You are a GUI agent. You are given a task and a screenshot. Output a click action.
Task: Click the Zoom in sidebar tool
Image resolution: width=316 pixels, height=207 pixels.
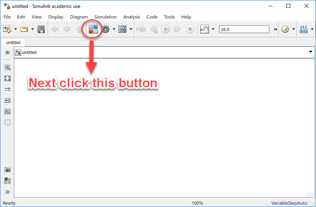pos(8,67)
